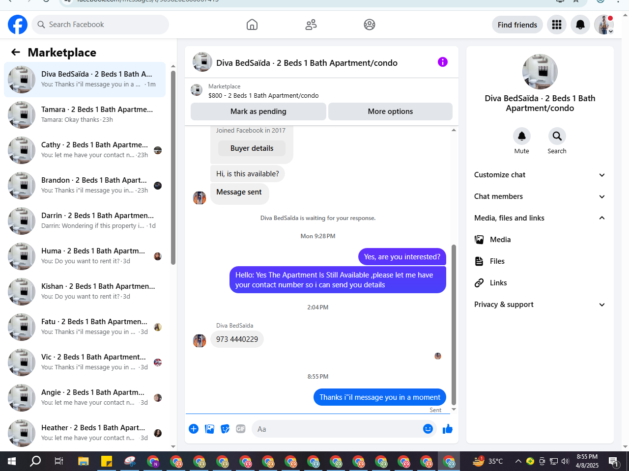Open the weather 35°C taskbar widget
The height and width of the screenshot is (471, 629).
pos(488,461)
